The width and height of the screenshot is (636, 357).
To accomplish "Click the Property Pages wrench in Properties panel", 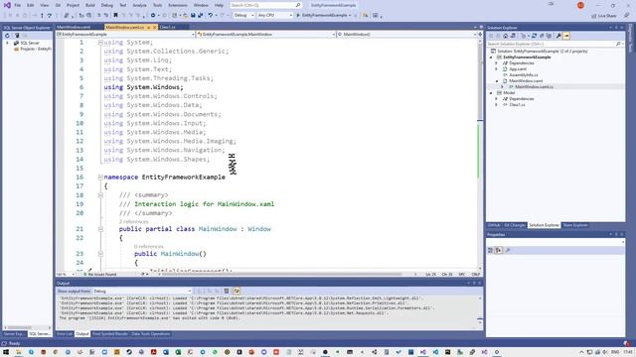I will 508,251.
